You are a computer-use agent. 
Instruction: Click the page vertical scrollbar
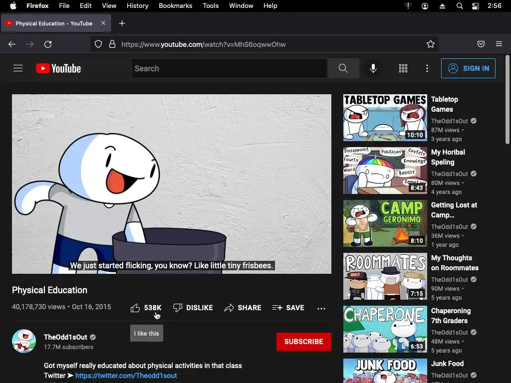point(508,99)
